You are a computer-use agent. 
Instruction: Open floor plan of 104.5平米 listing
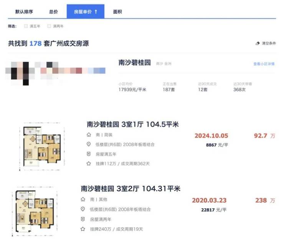42,147
